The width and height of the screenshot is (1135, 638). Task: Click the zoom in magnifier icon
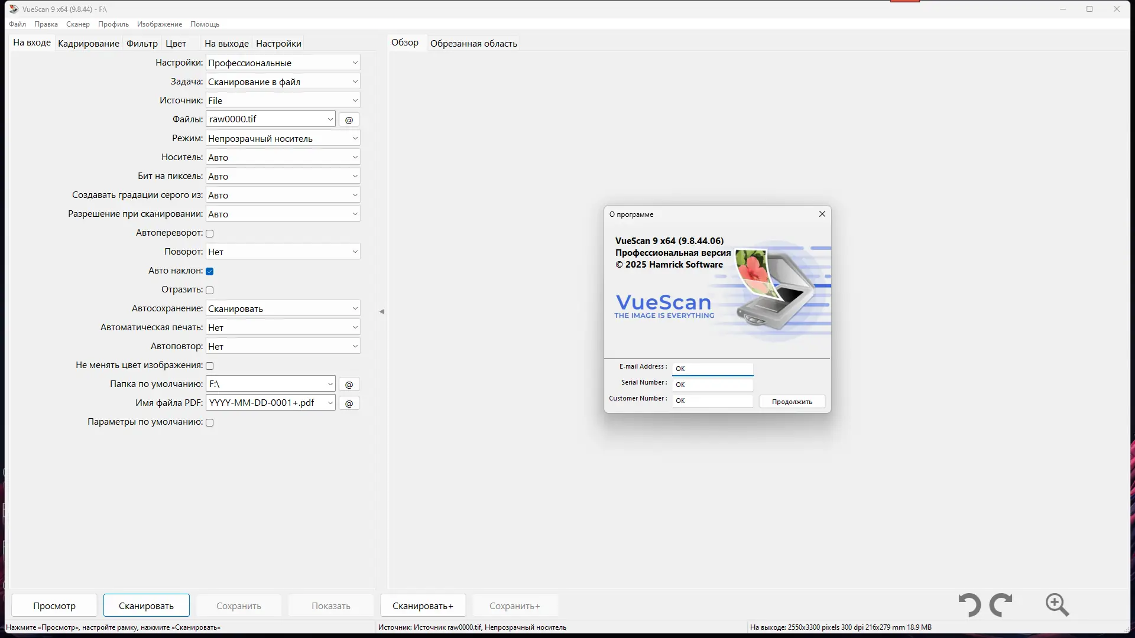(1057, 605)
